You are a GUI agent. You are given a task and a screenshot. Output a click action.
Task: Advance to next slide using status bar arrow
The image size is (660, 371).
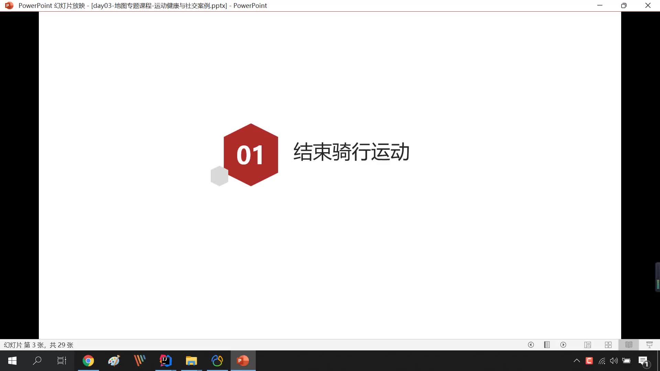(x=563, y=345)
